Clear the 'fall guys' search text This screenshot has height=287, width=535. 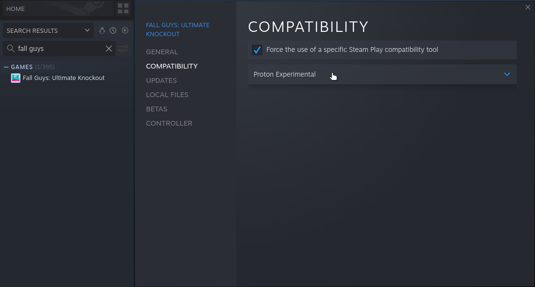click(109, 49)
